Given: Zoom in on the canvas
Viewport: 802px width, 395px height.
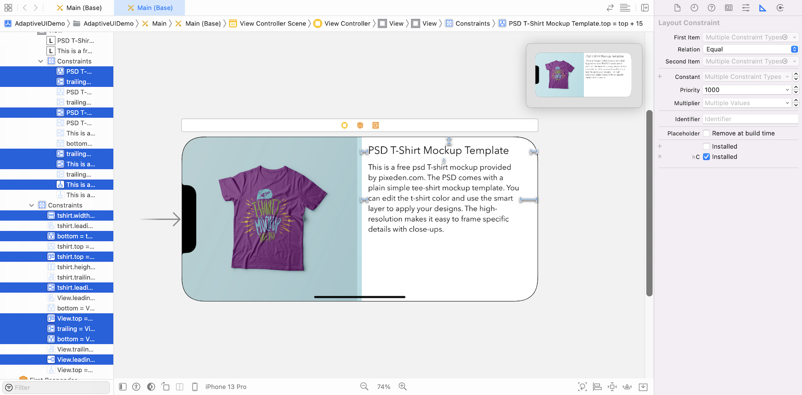Looking at the screenshot, I should pos(403,387).
